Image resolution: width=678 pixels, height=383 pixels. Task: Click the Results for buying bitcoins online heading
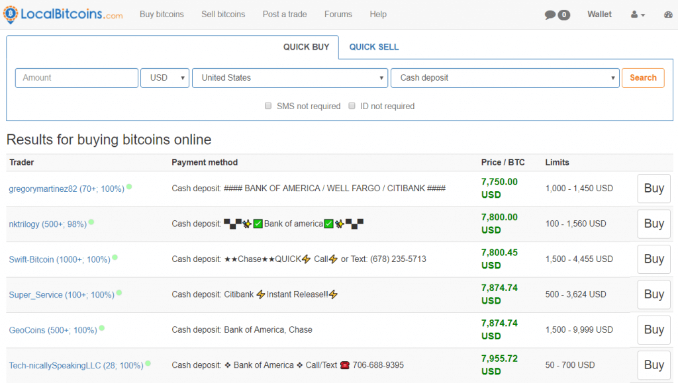109,140
